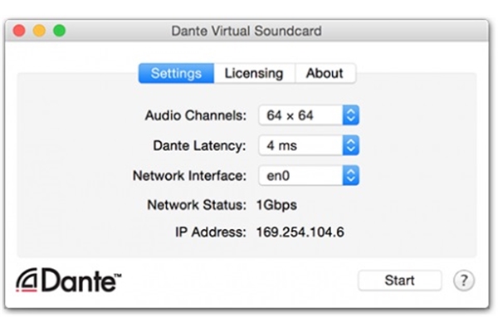Click the Dante Virtual Soundcard title bar
Viewport: 498px width, 332px height.
[x=247, y=31]
